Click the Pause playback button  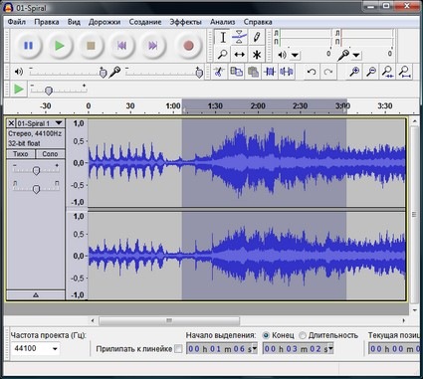[28, 46]
